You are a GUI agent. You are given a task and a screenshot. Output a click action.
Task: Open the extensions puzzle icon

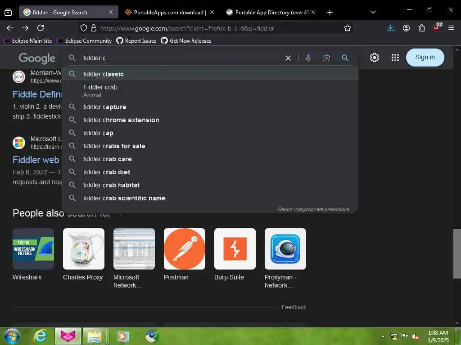421,28
